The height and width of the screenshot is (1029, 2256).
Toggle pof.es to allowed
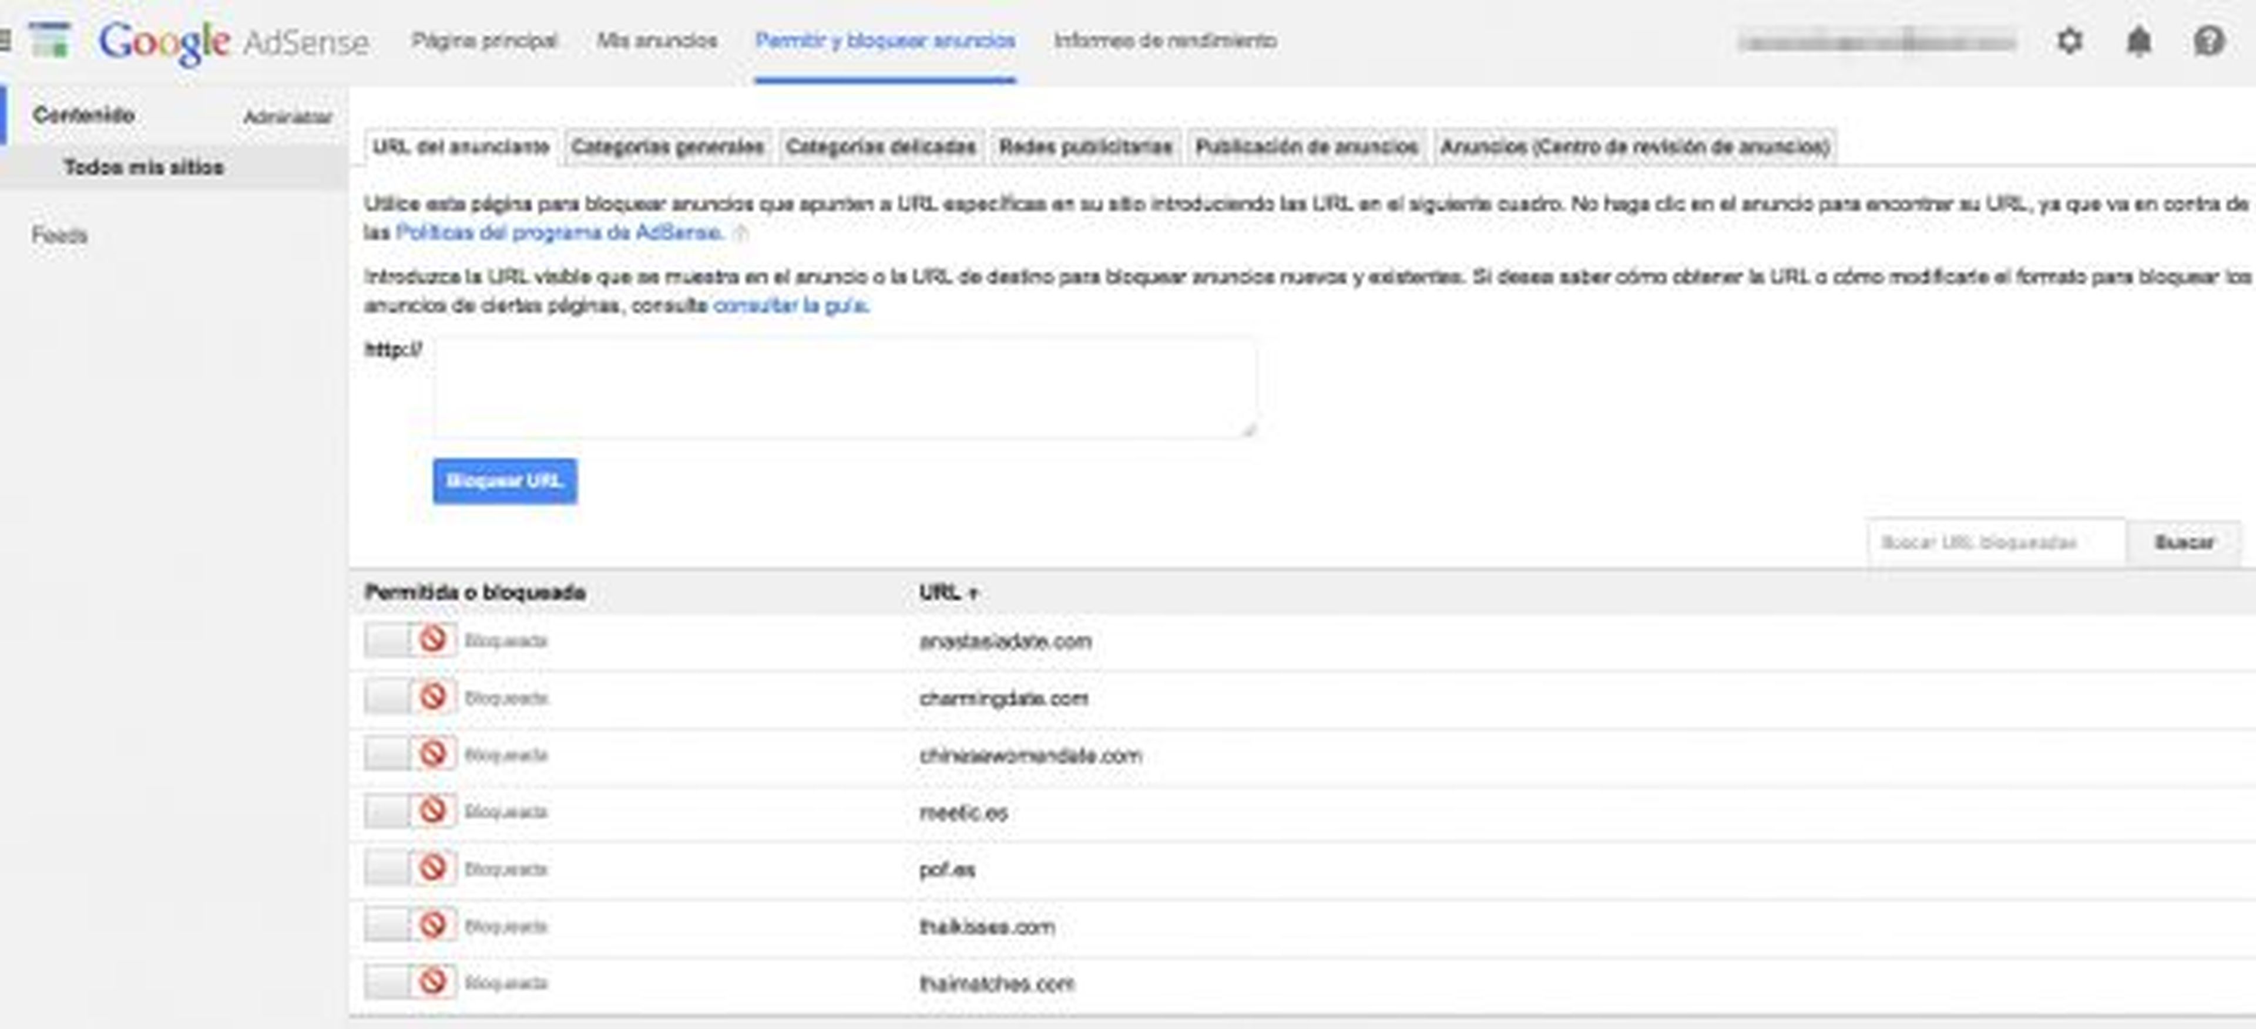pyautogui.click(x=387, y=868)
